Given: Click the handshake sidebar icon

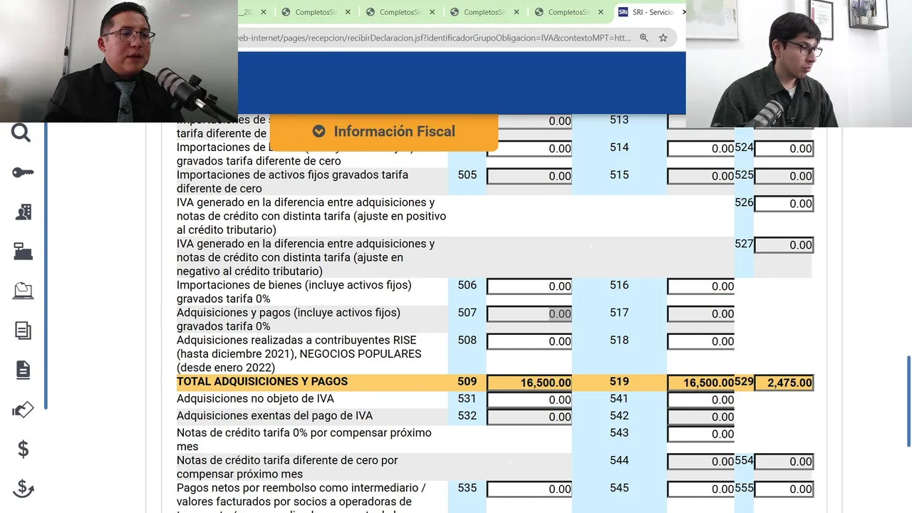Looking at the screenshot, I should click(23, 410).
